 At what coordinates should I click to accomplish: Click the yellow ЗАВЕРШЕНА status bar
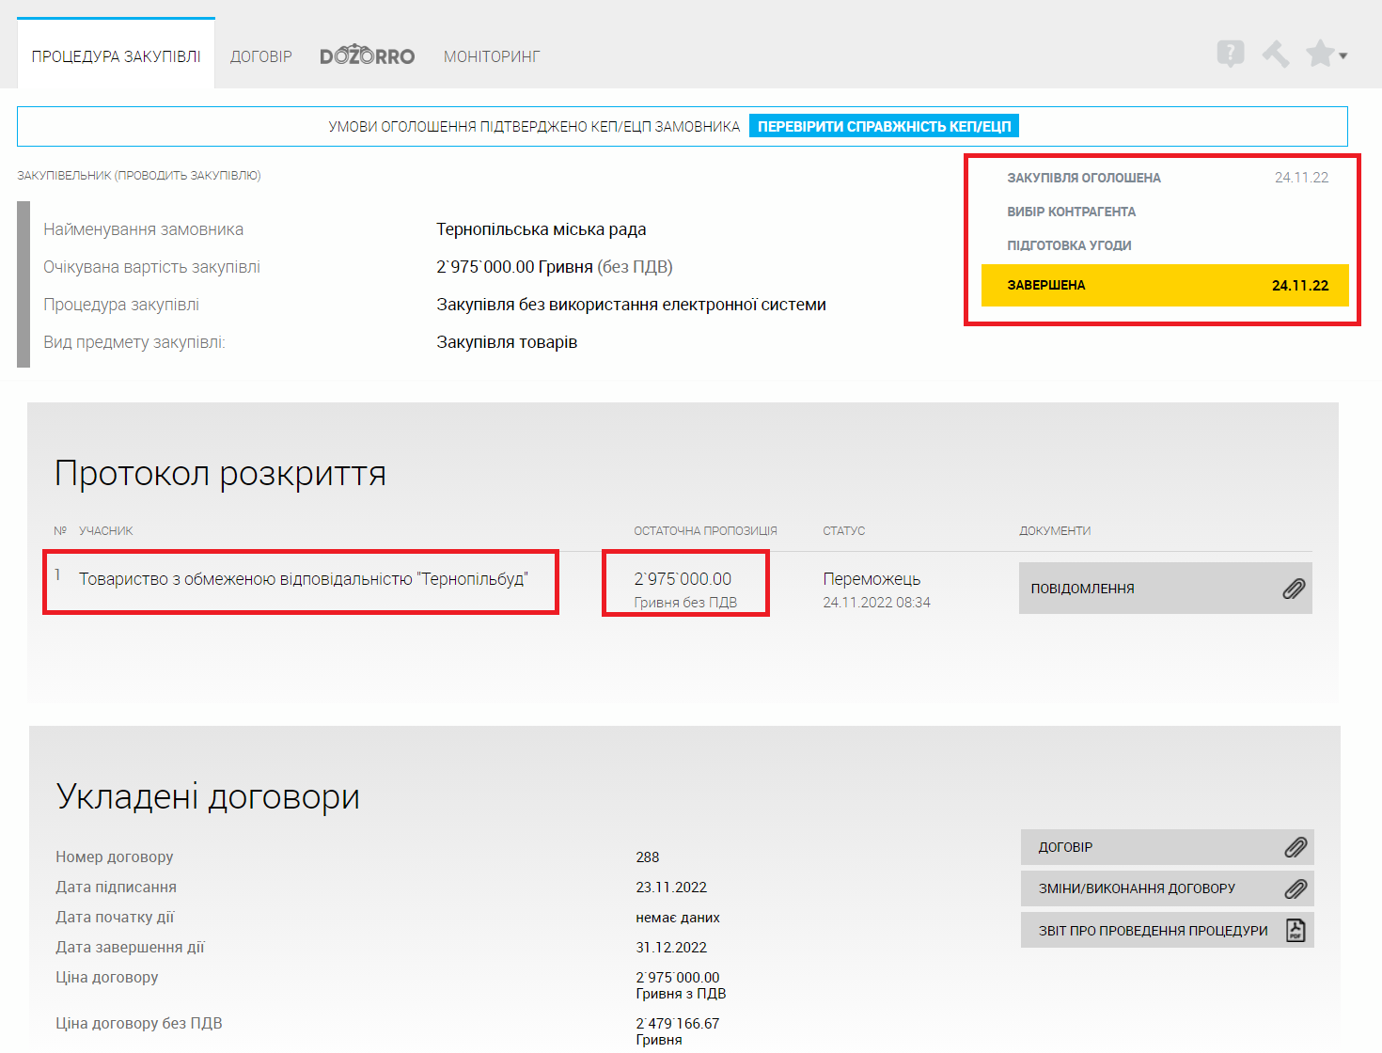(1165, 285)
